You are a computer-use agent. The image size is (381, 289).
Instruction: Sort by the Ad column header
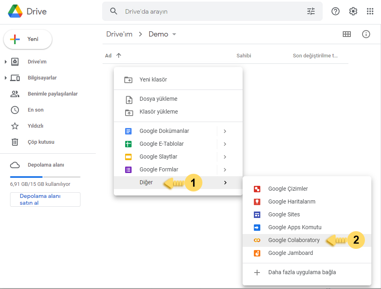[x=108, y=56]
